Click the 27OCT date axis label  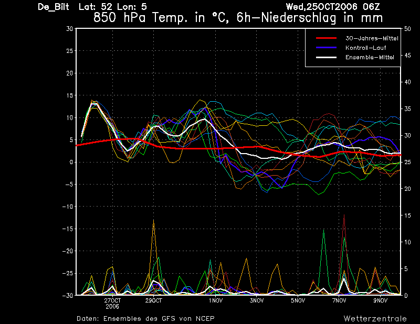(x=112, y=300)
